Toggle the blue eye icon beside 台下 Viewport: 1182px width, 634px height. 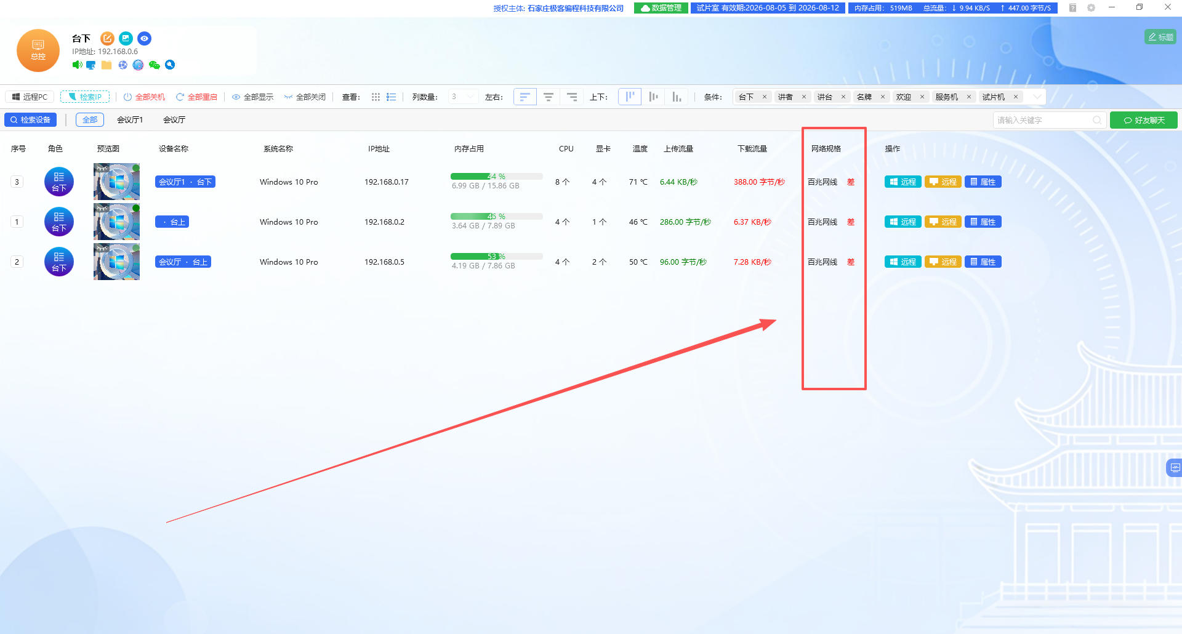pos(144,38)
